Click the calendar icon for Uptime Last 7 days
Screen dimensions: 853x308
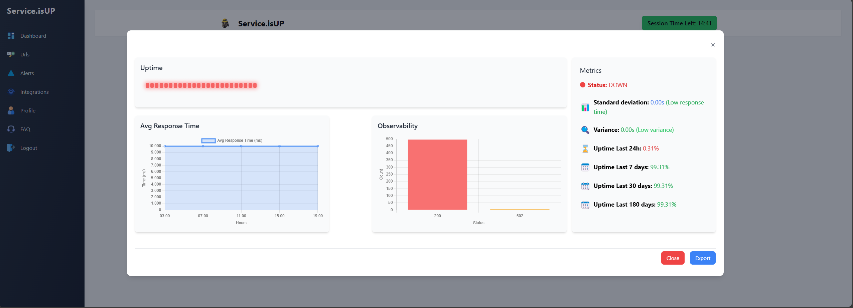point(585,167)
